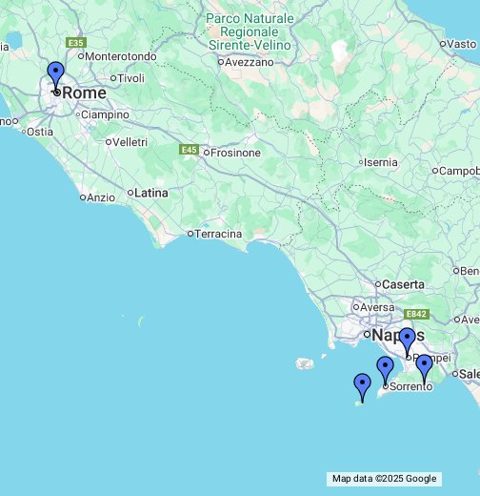Viewport: 480px width, 496px height.
Task: Click the Avezzano town label
Action: pyautogui.click(x=250, y=62)
